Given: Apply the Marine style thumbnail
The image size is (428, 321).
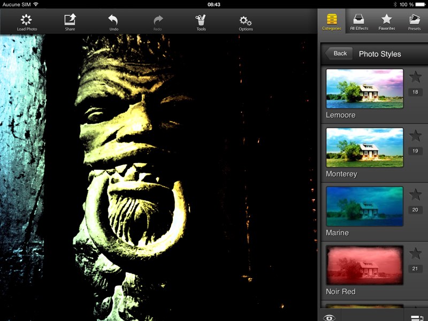Looking at the screenshot, I should 364,207.
